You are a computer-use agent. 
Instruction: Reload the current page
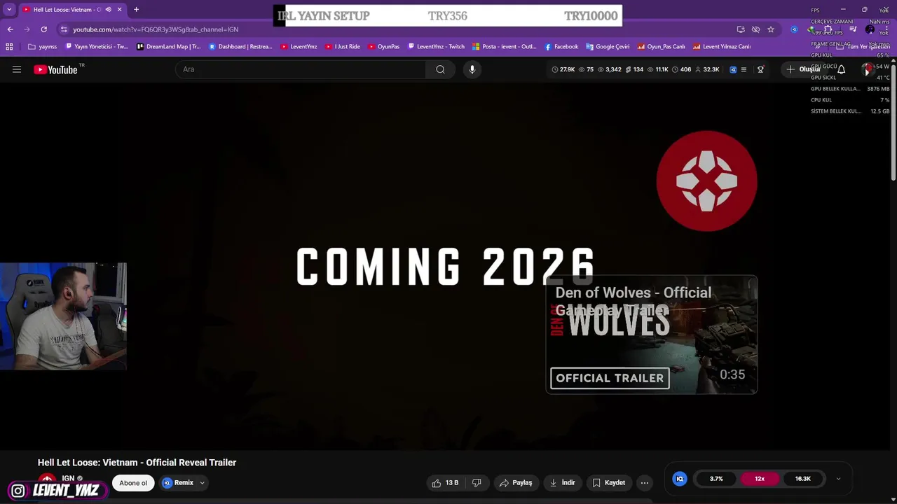click(x=43, y=29)
